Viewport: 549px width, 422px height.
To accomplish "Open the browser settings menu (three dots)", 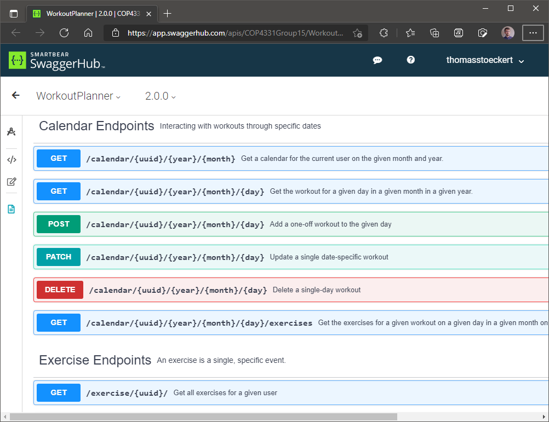I will (533, 33).
